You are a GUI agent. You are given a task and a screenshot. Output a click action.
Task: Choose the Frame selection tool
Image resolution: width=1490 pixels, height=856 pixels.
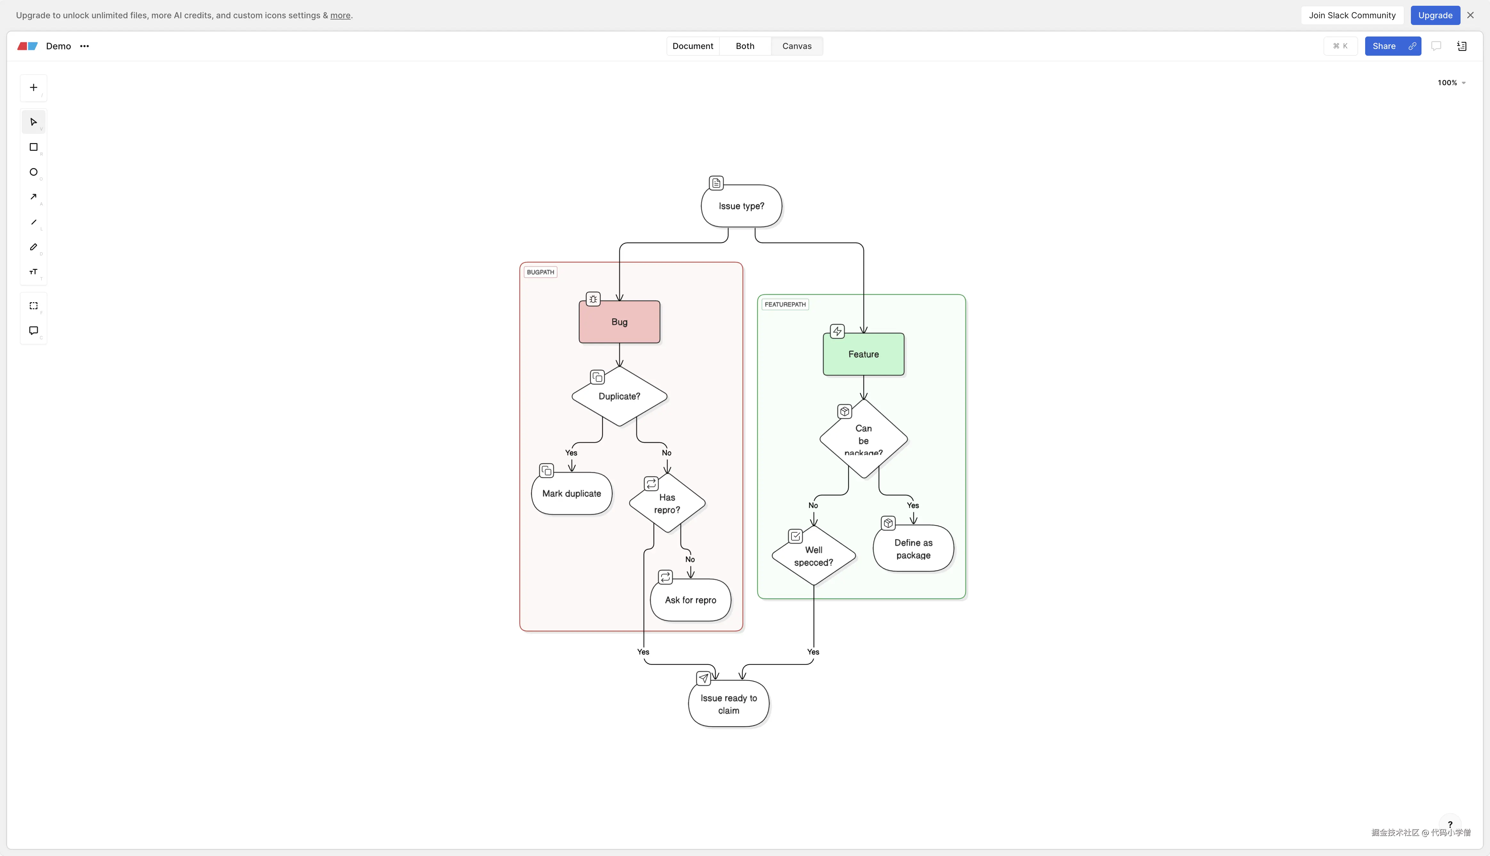tap(34, 306)
